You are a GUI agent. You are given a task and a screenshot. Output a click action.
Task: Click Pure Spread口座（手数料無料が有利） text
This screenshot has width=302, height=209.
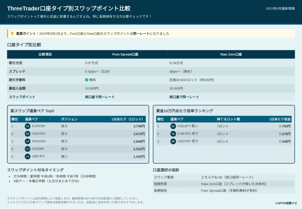229,190
